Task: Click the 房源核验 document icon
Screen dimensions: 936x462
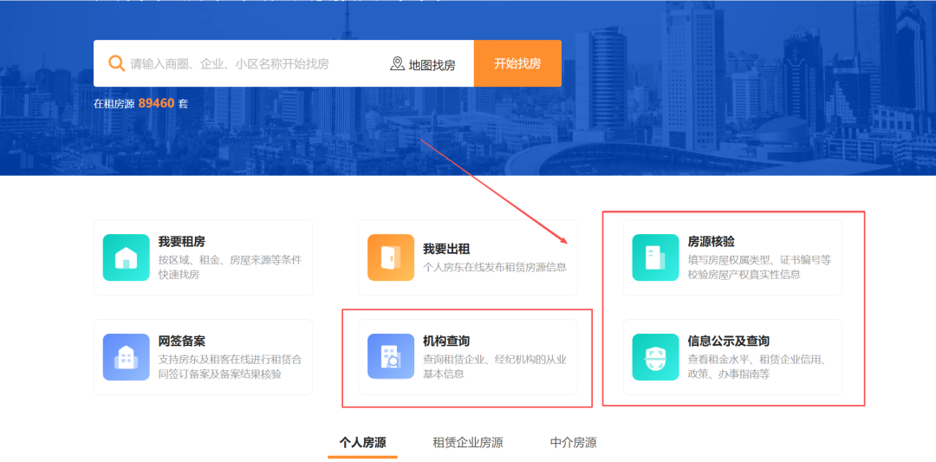Action: 655,257
